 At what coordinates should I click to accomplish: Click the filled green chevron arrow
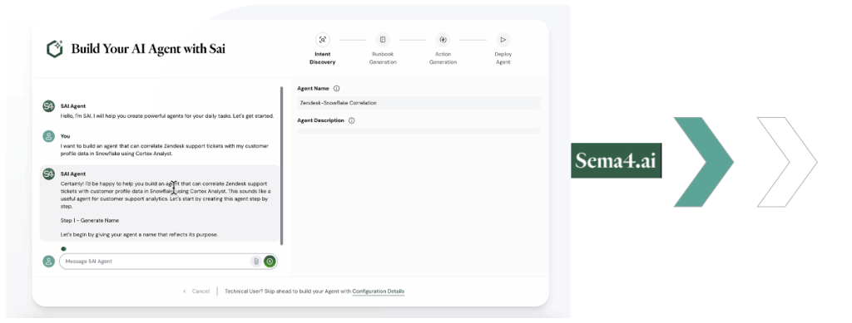(704, 162)
